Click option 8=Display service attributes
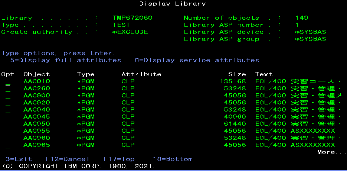The image size is (347, 171). pos(197,60)
